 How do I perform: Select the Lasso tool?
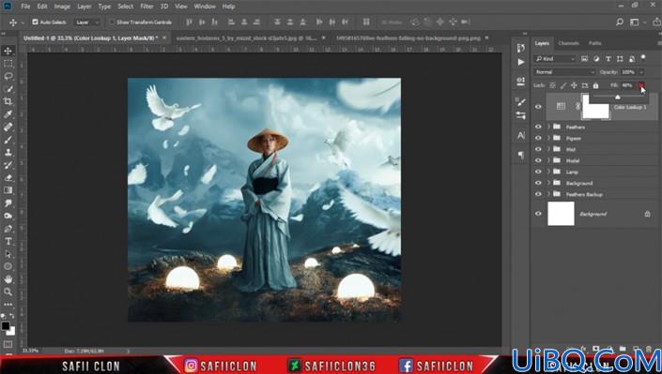click(8, 76)
